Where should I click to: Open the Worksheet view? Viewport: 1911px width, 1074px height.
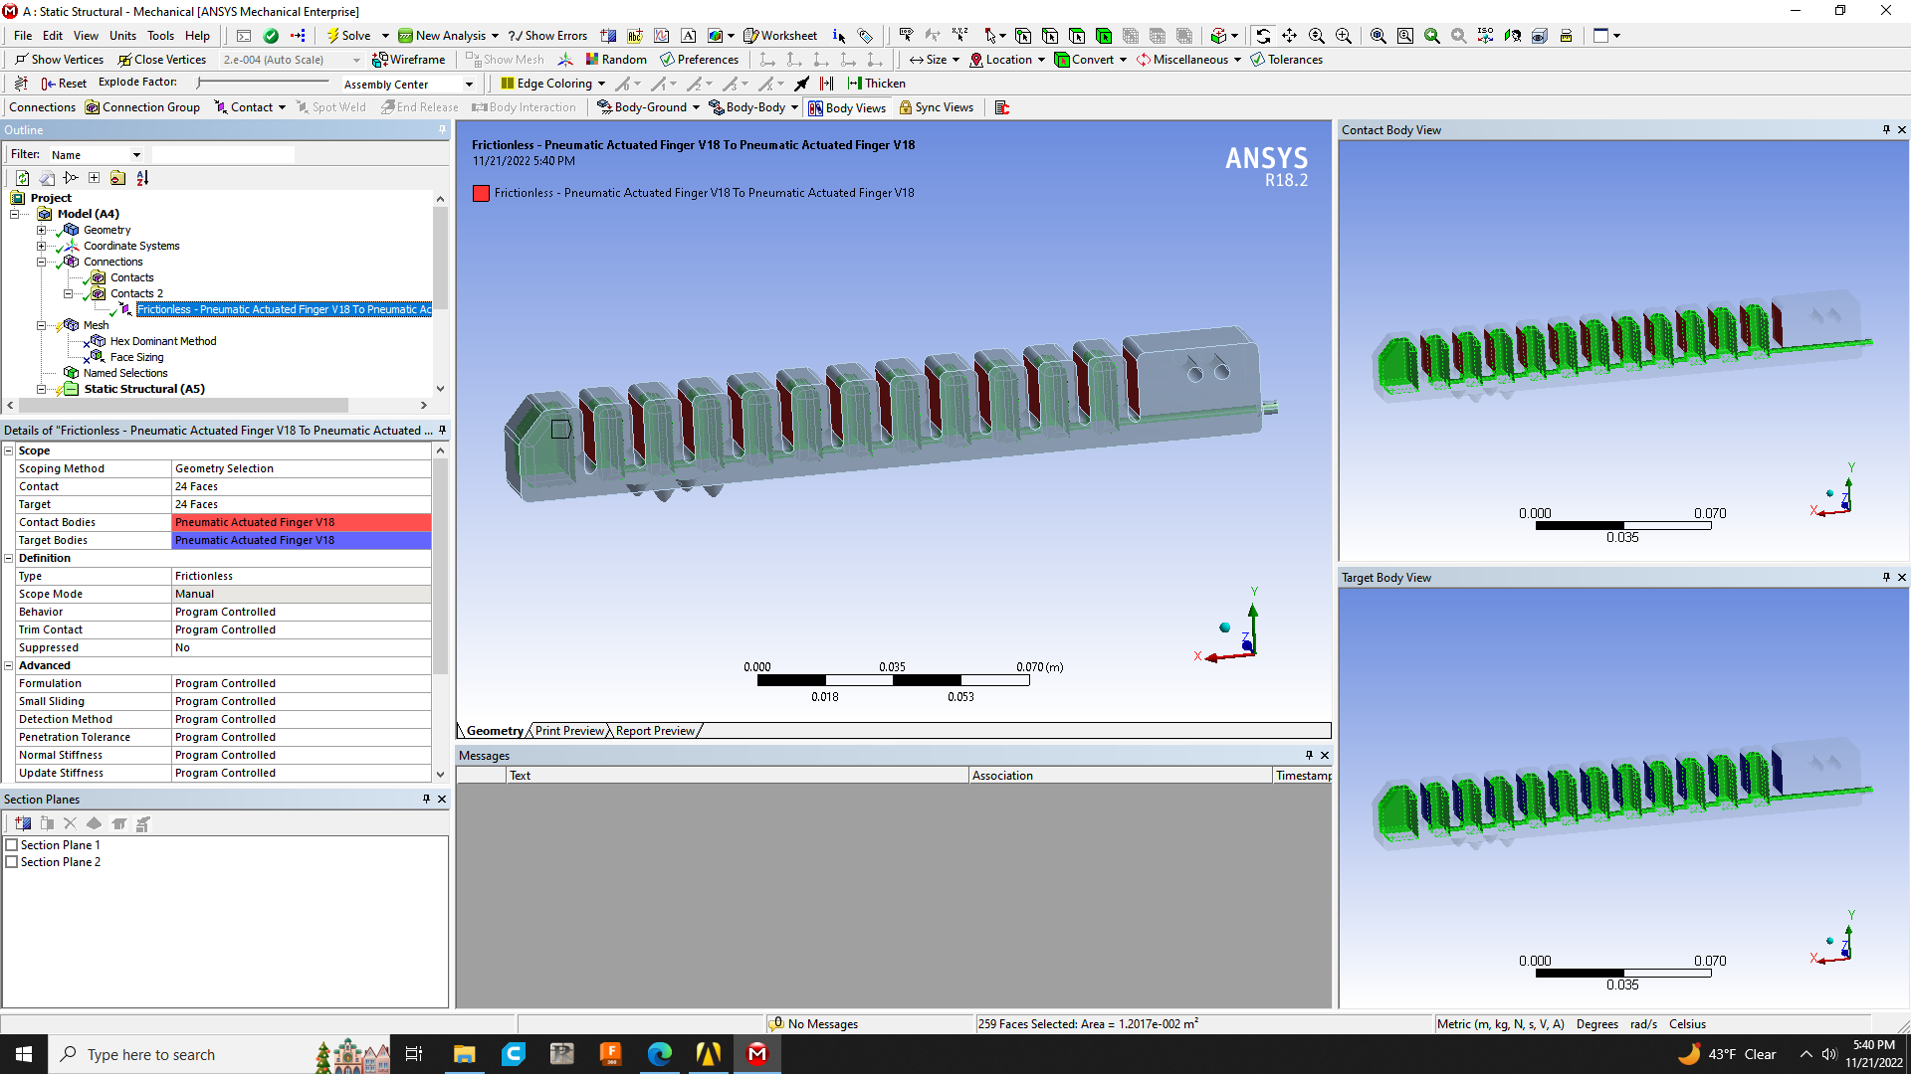point(780,36)
